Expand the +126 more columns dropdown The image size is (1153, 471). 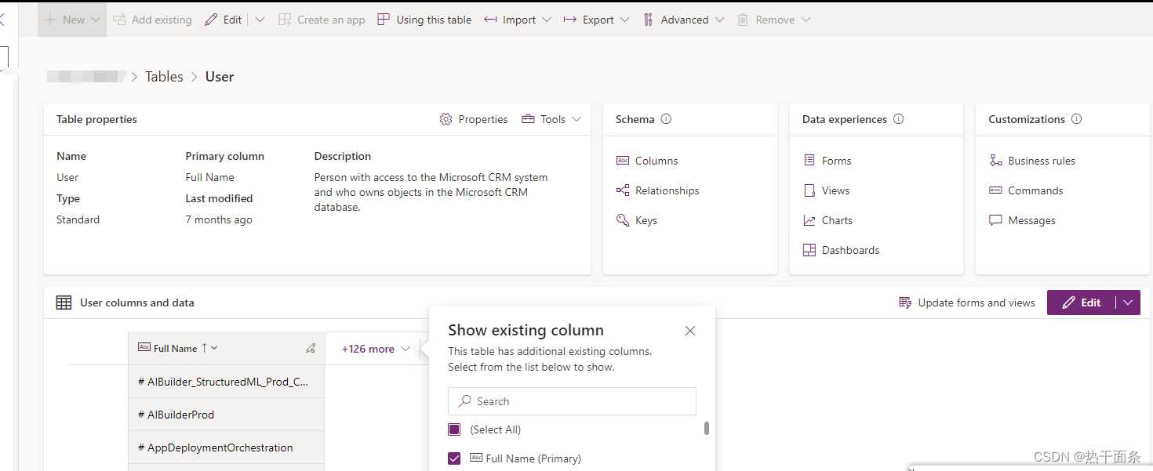point(376,349)
